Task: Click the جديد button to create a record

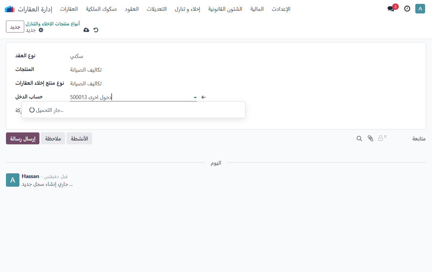Action: tap(15, 27)
